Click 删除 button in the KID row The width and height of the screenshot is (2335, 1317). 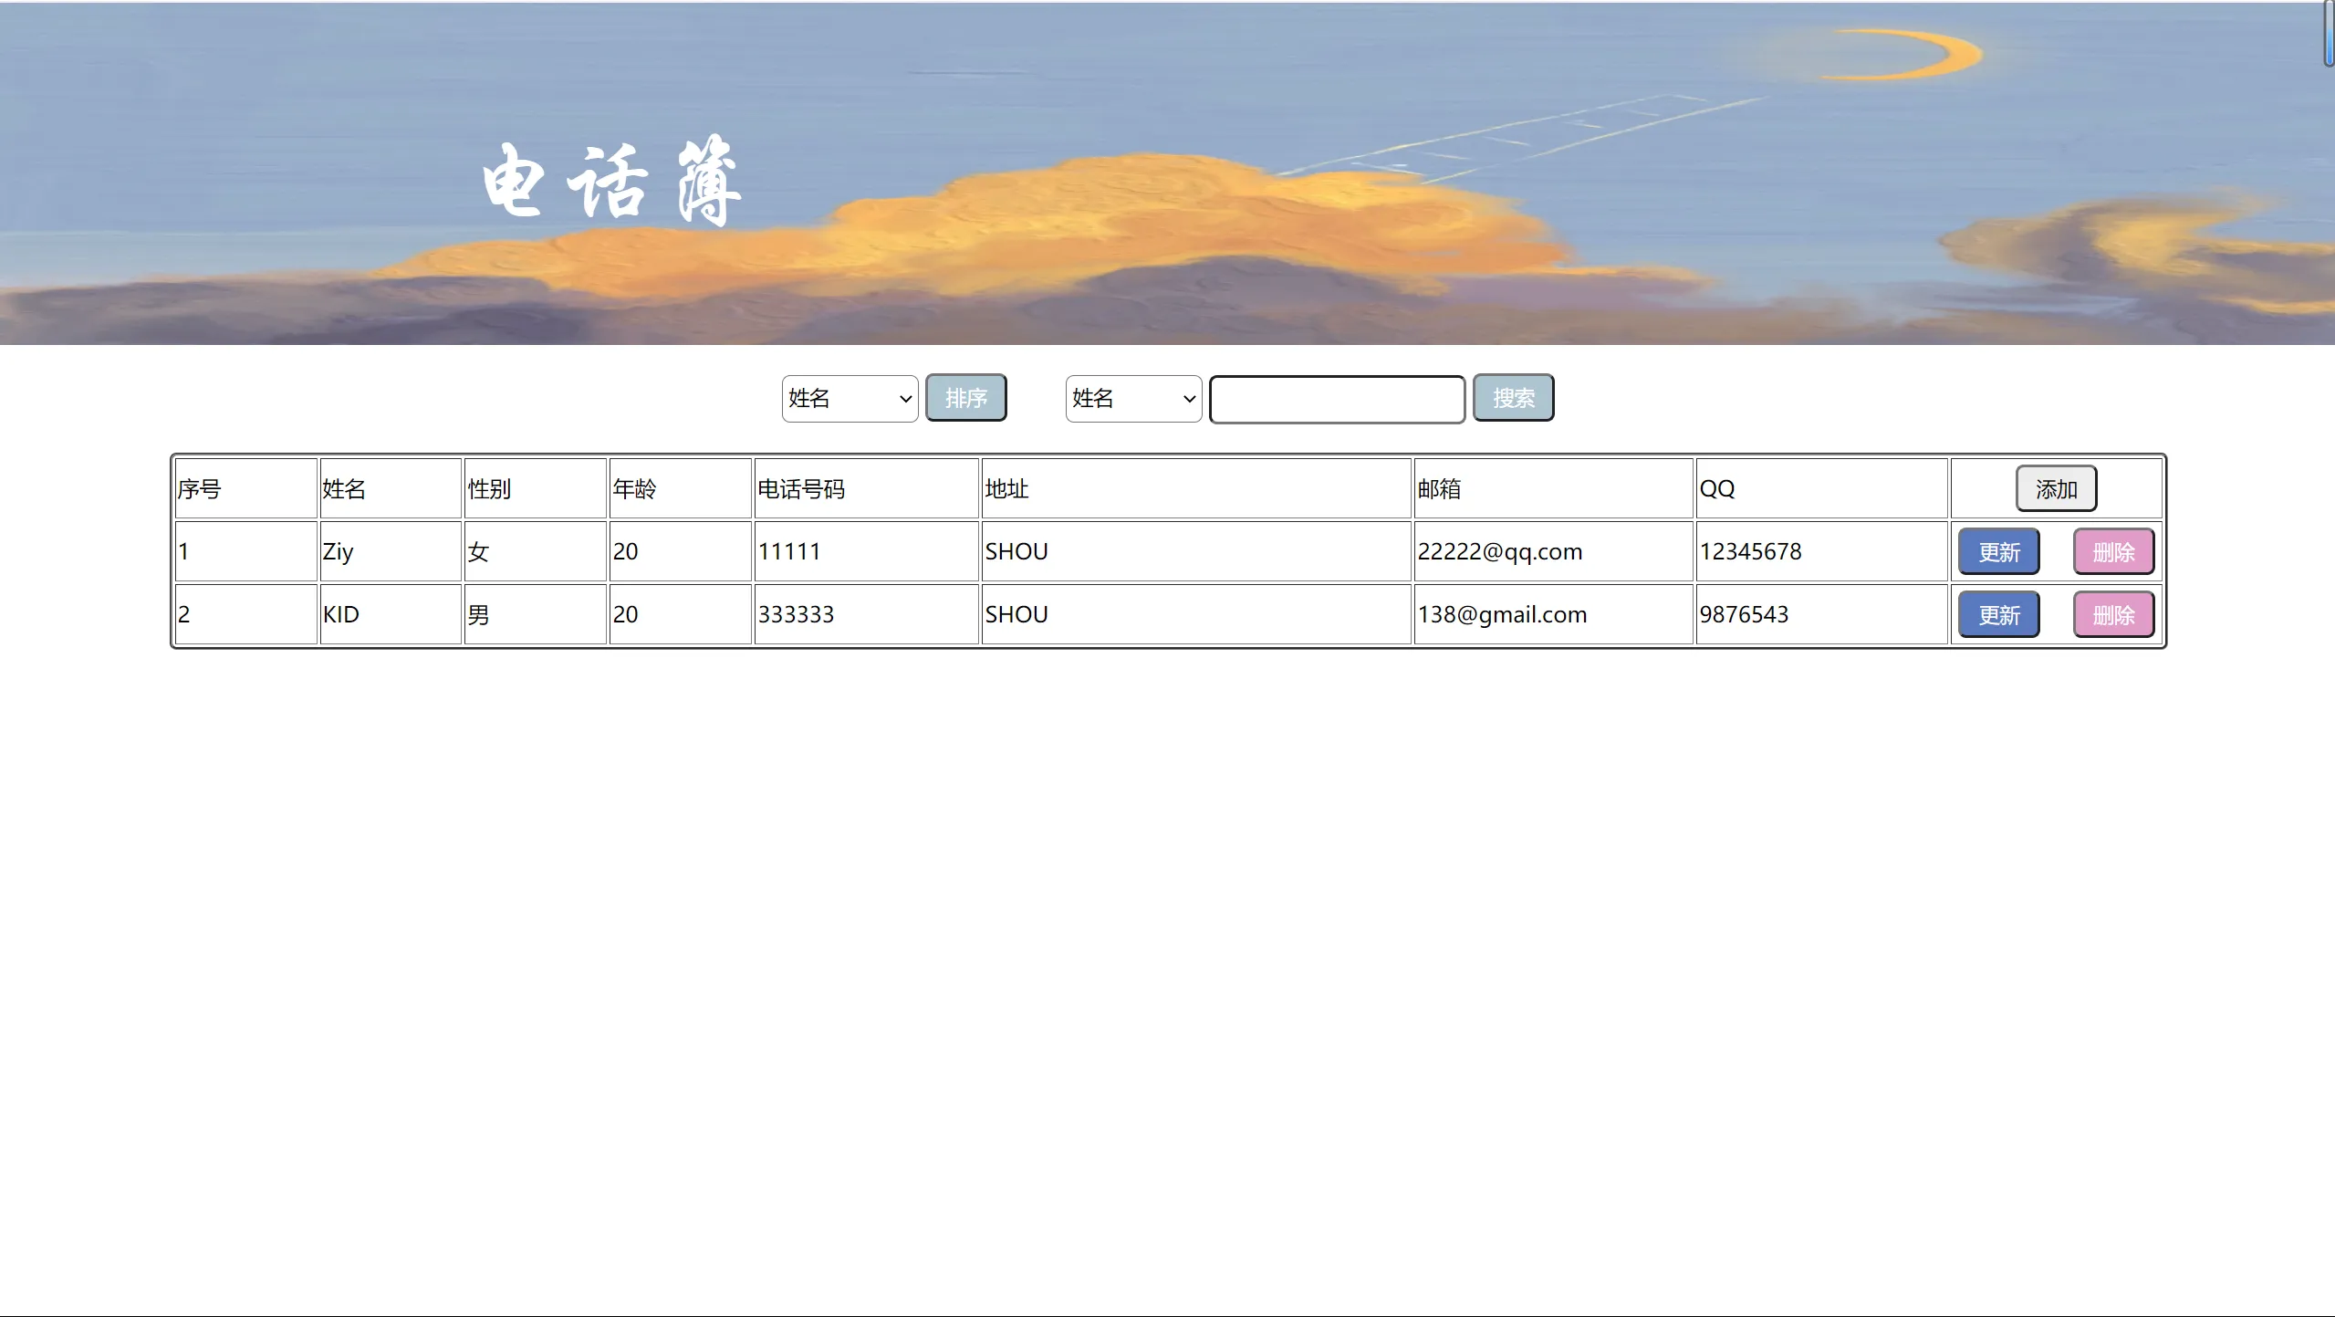(x=2113, y=614)
